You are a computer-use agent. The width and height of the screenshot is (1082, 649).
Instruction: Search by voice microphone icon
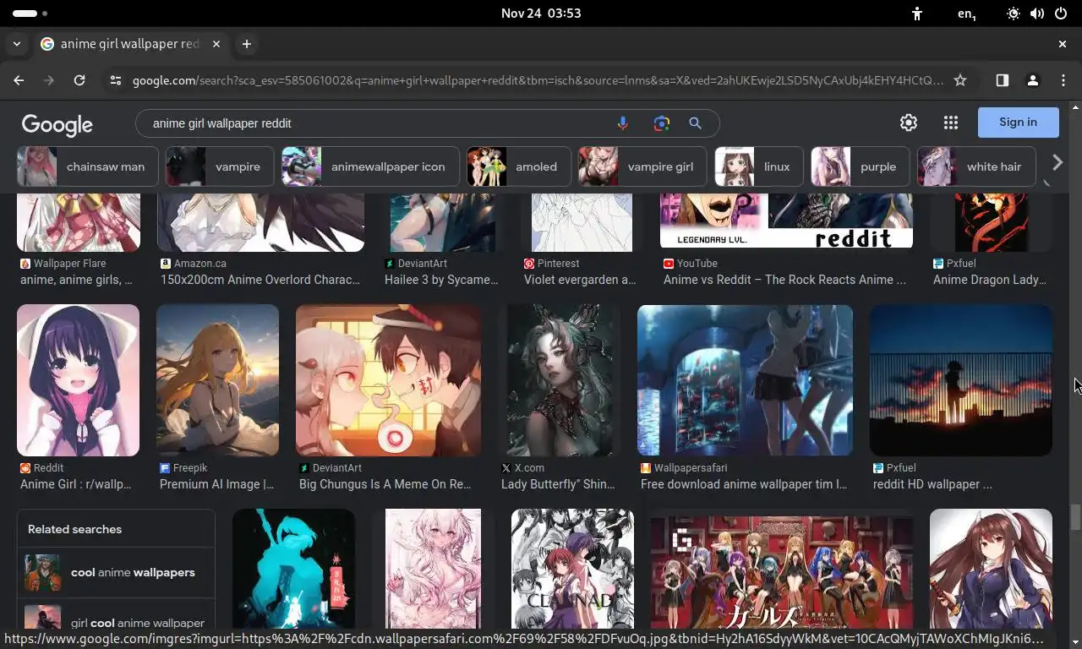click(x=623, y=123)
